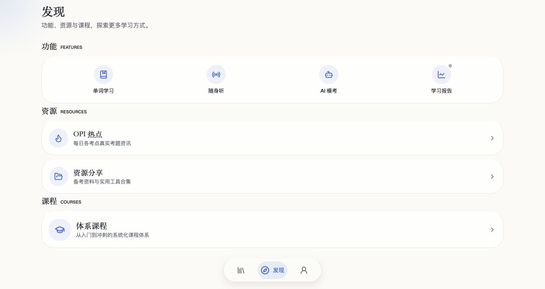Image resolution: width=545 pixels, height=289 pixels.
Task: Click the 学习报告 label
Action: pyautogui.click(x=442, y=91)
